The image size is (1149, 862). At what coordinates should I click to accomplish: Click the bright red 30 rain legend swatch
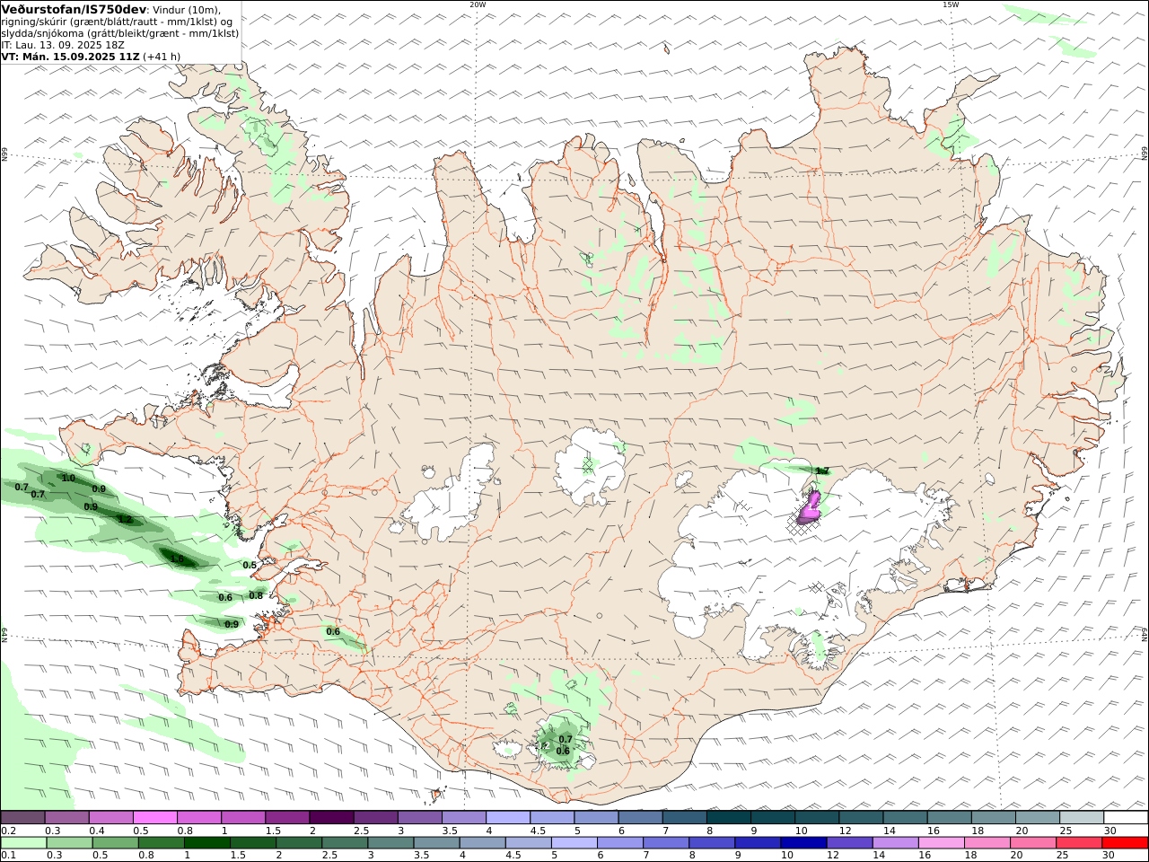pos(1125,843)
